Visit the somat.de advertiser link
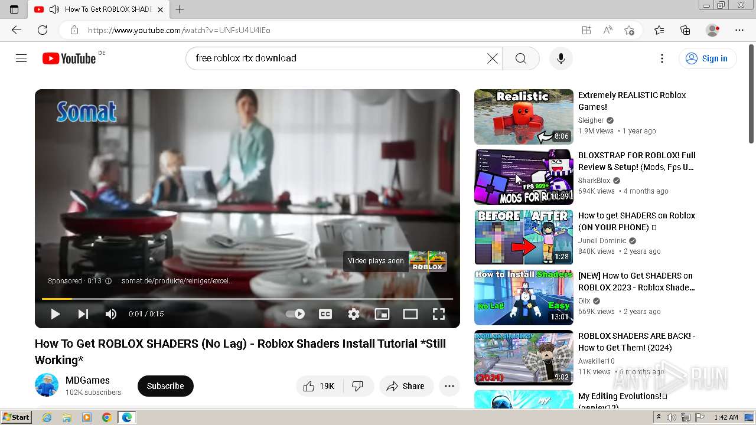The width and height of the screenshot is (756, 425). click(x=177, y=281)
